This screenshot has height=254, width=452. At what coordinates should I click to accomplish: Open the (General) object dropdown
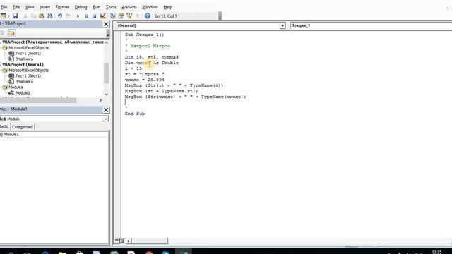pos(282,25)
